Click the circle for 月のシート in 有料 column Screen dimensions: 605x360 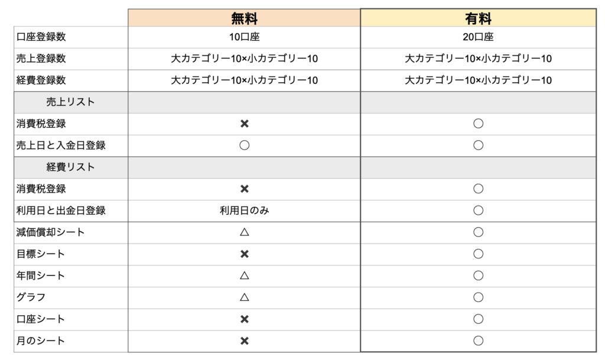478,340
